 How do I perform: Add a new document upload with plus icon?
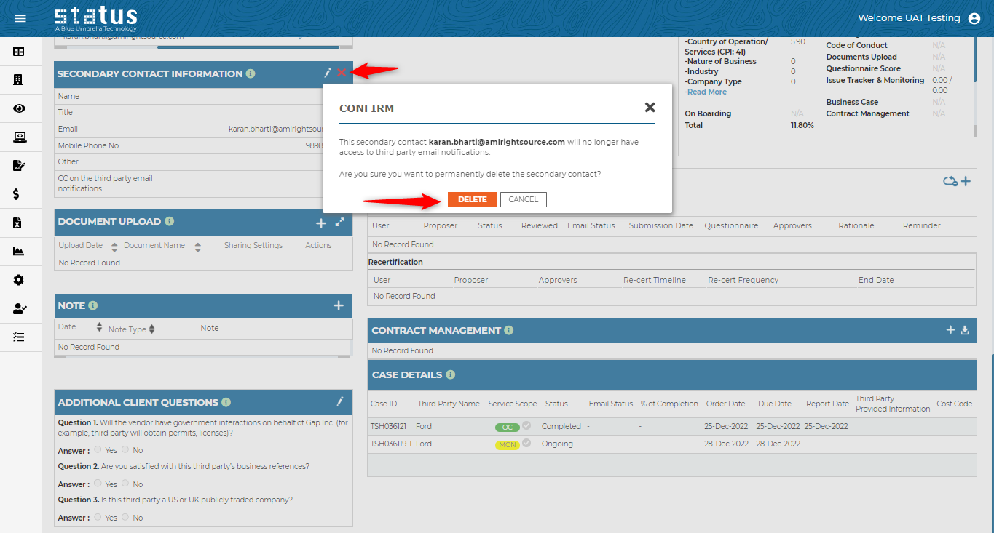point(321,223)
